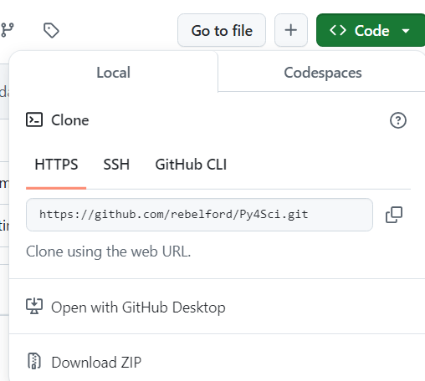
Task: Switch to the SSH clone option
Action: click(116, 165)
